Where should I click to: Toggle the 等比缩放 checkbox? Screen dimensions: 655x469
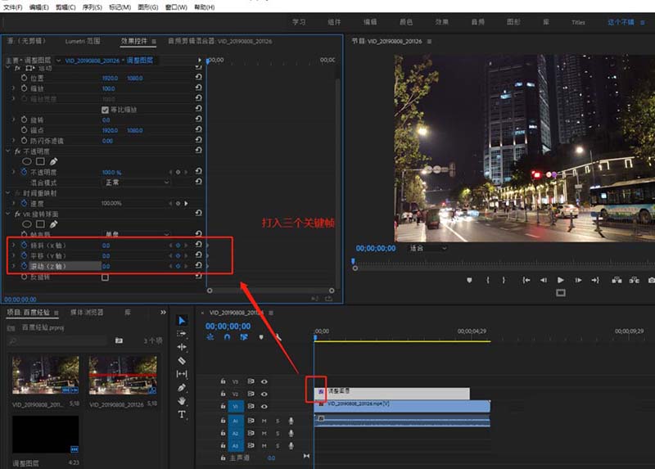105,110
